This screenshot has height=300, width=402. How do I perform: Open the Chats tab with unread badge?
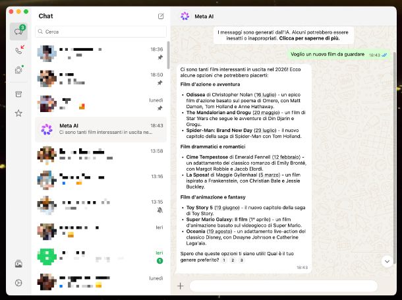[x=18, y=31]
